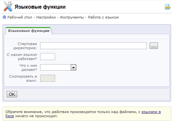Click the Языковые функции page heading
Screen dimensions: 172x122
(x=40, y=7)
